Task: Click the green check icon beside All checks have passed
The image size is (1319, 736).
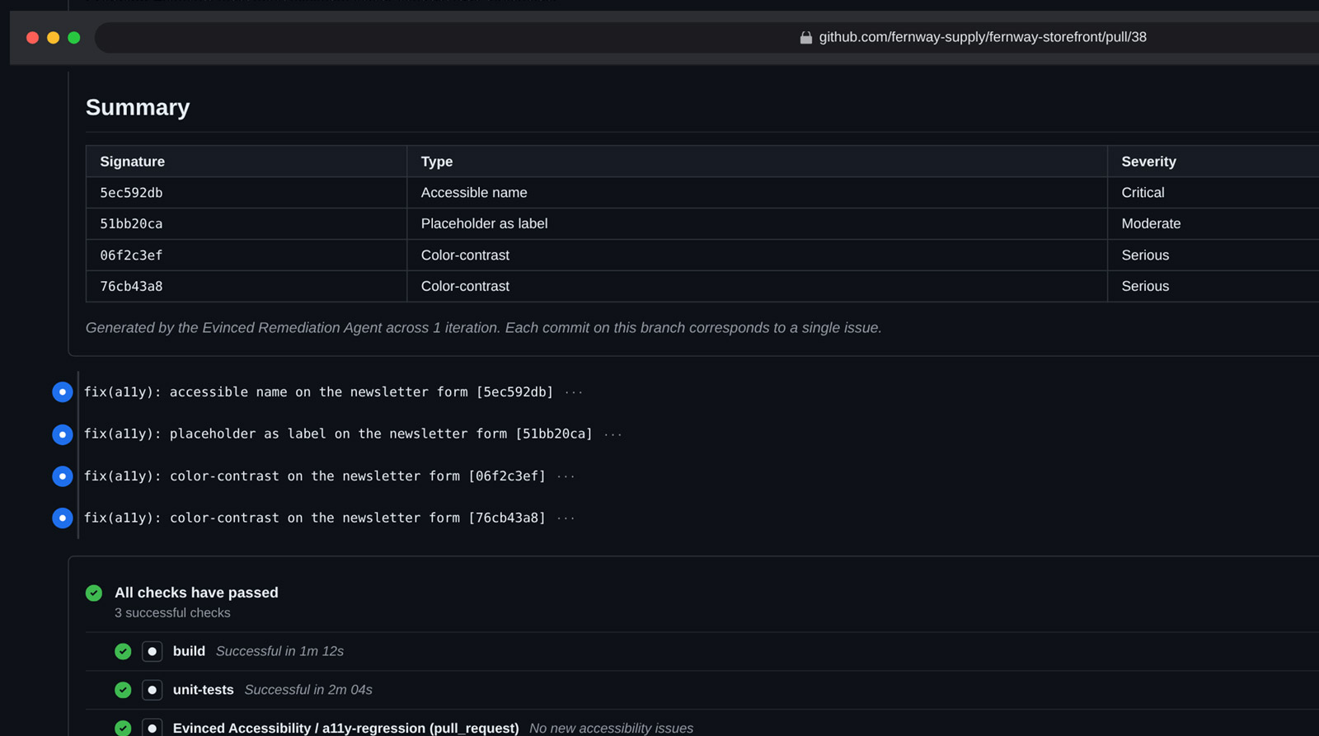Action: coord(94,593)
